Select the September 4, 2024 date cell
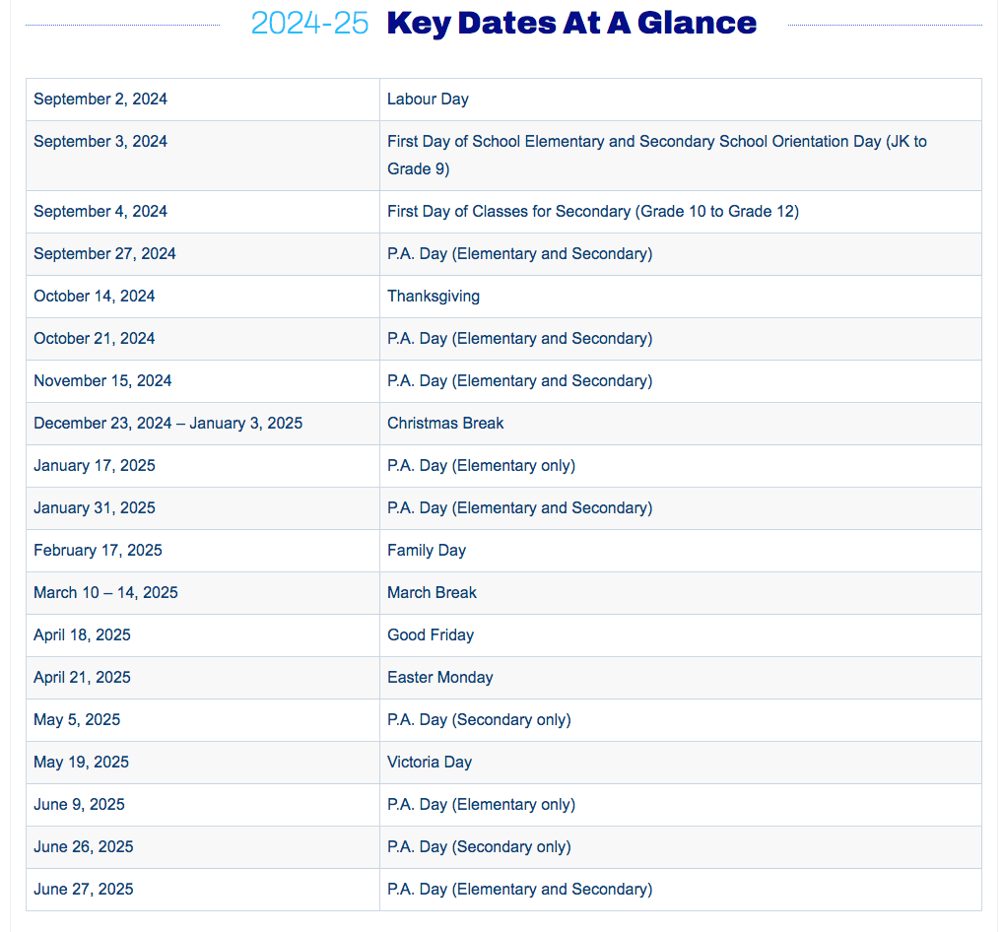The image size is (1003, 932). coord(100,212)
